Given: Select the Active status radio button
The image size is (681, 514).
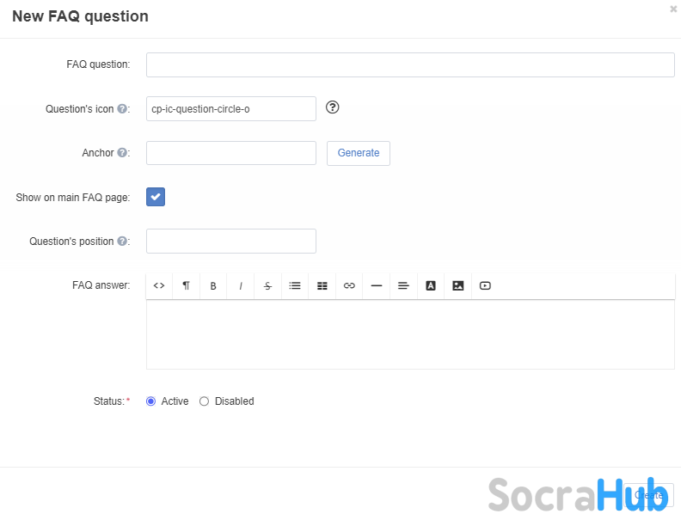Looking at the screenshot, I should (x=151, y=401).
